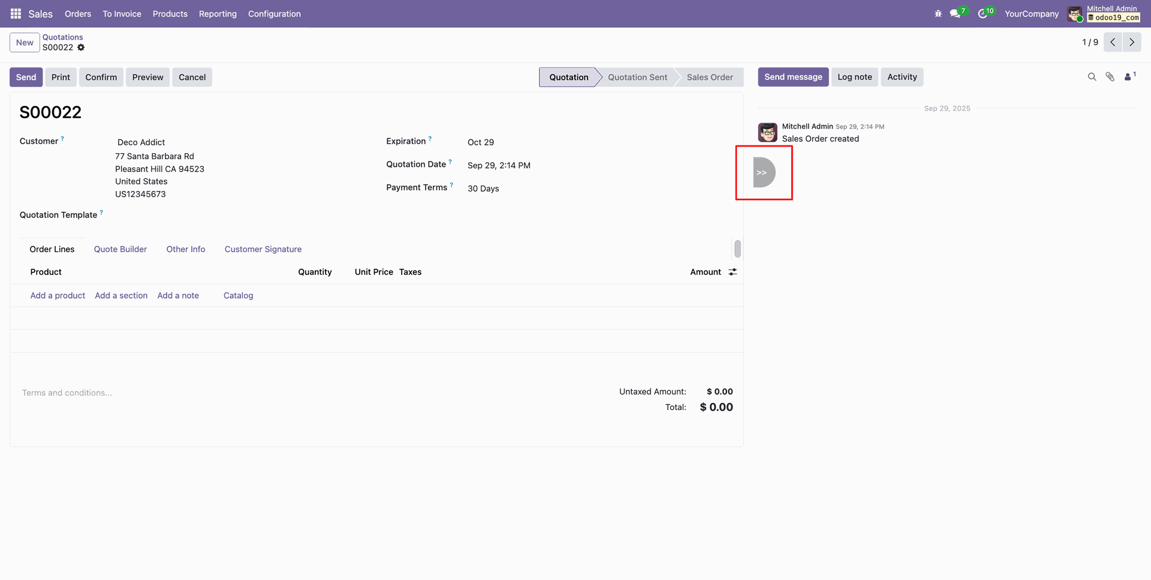
Task: Switch to the Other Info tab
Action: pos(185,250)
